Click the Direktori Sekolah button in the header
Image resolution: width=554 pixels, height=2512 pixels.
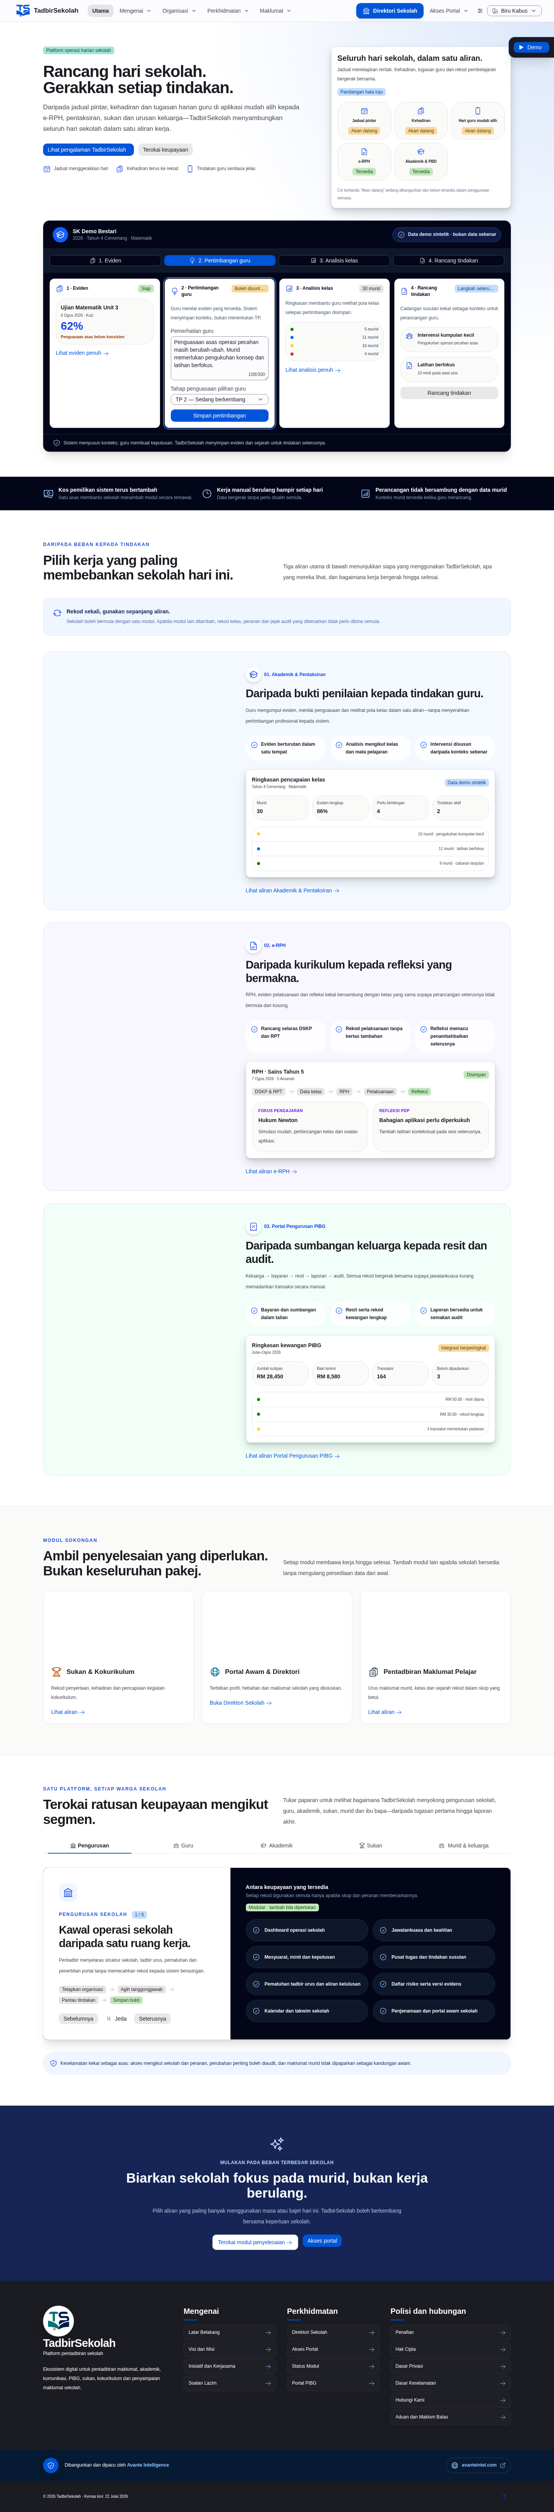(x=389, y=11)
